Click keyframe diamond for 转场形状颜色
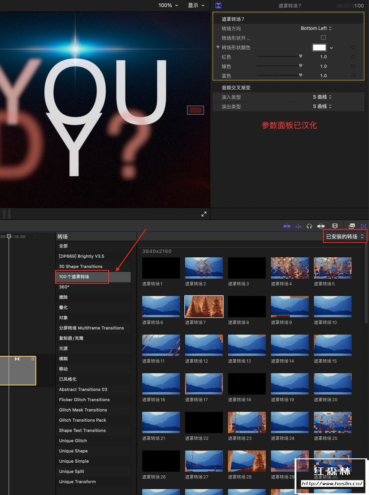Viewport: 369px width, 495px height. coord(353,47)
